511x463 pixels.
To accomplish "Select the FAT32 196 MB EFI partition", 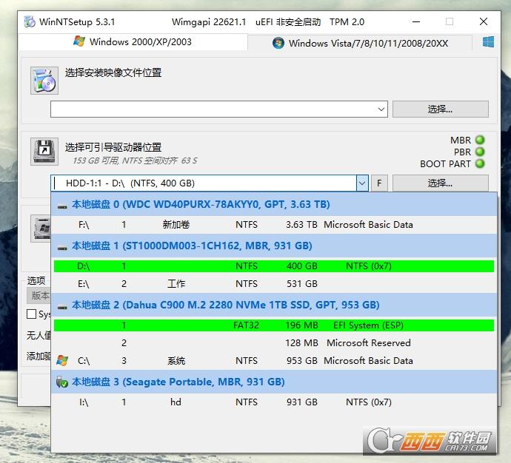I will point(274,325).
